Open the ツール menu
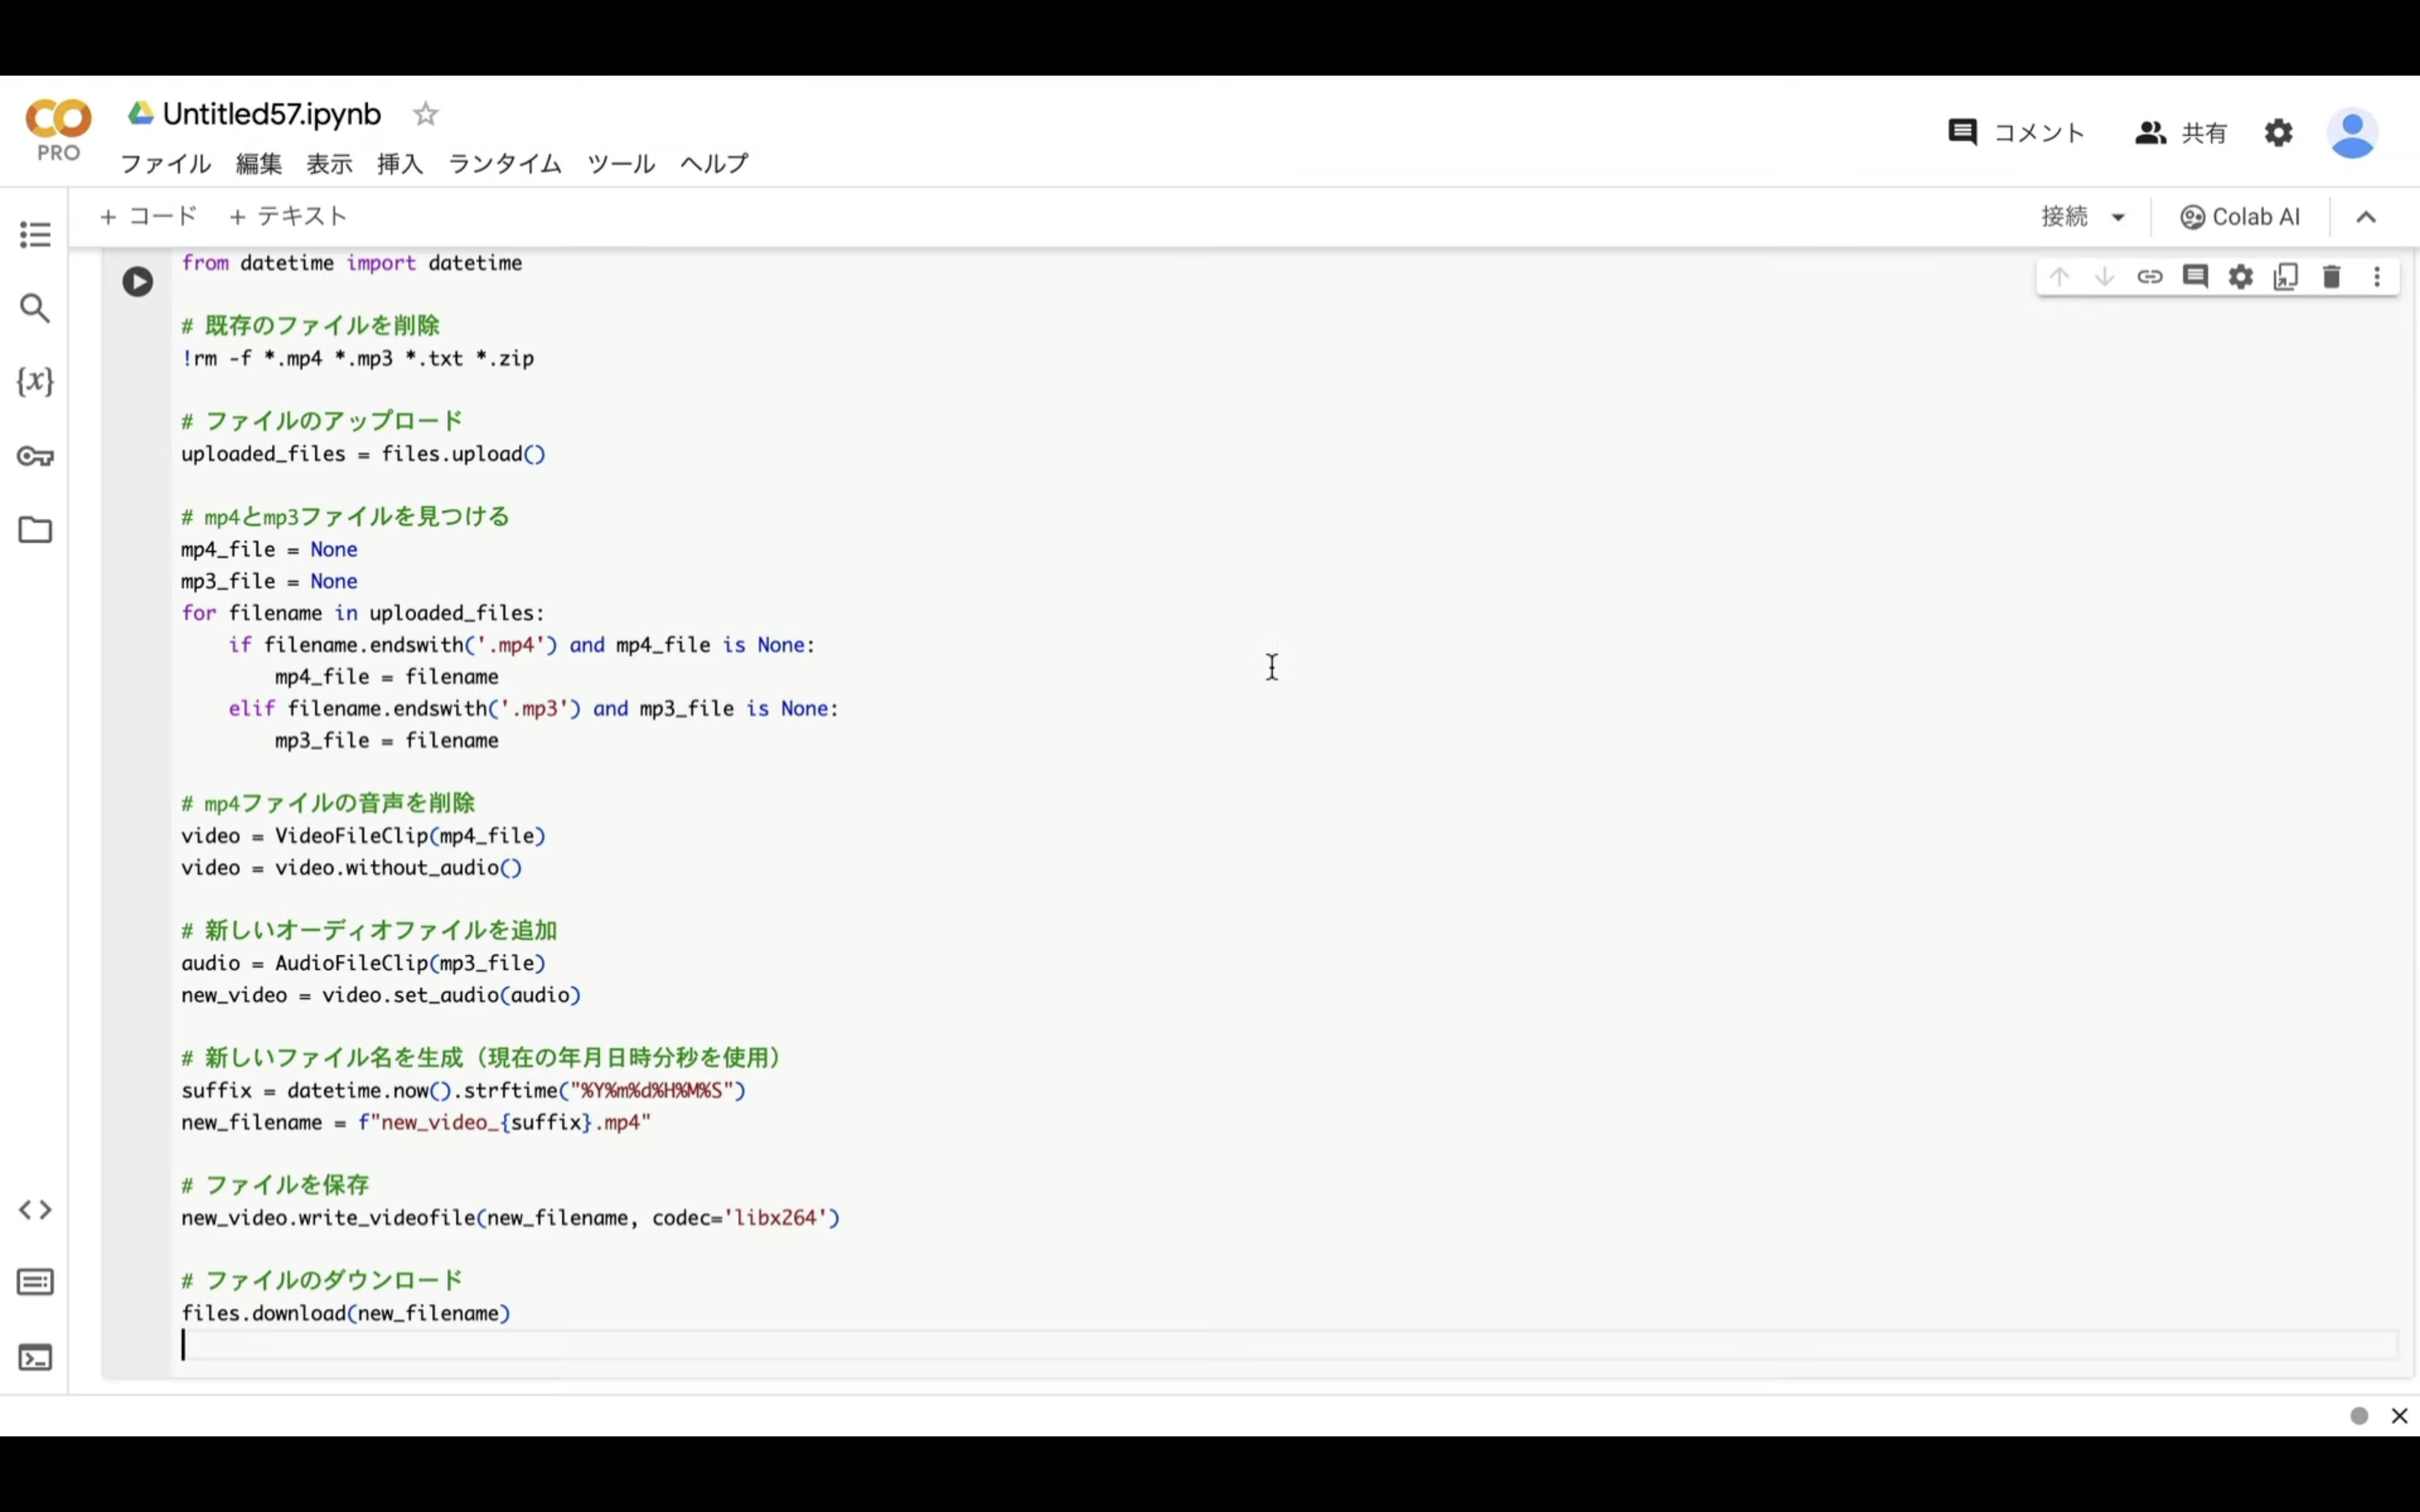This screenshot has width=2420, height=1512. 621,164
